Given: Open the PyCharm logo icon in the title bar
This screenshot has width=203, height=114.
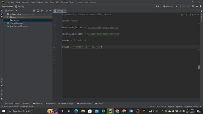Looking at the screenshot, I should click(3, 2).
